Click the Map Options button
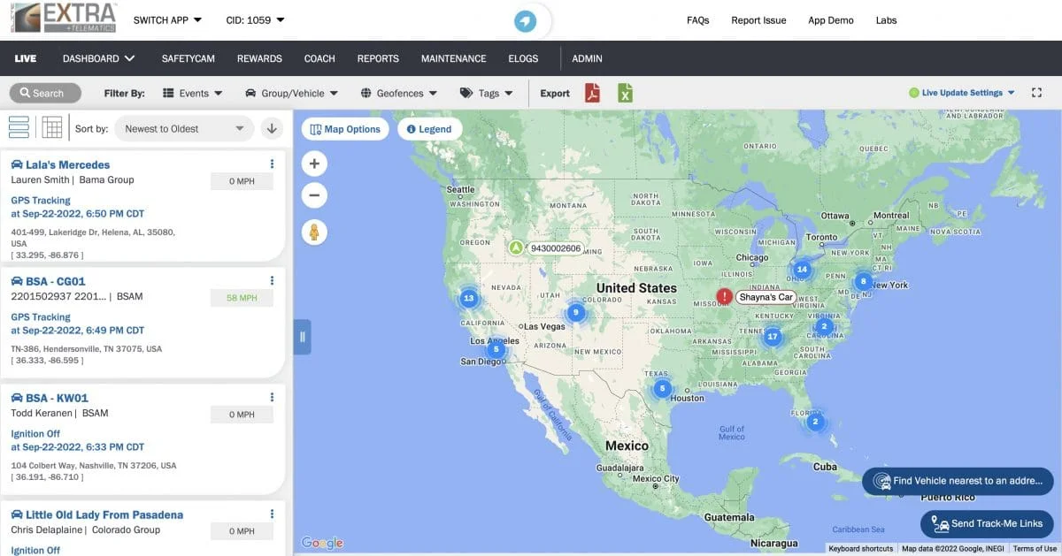Image resolution: width=1062 pixels, height=556 pixels. pyautogui.click(x=345, y=129)
